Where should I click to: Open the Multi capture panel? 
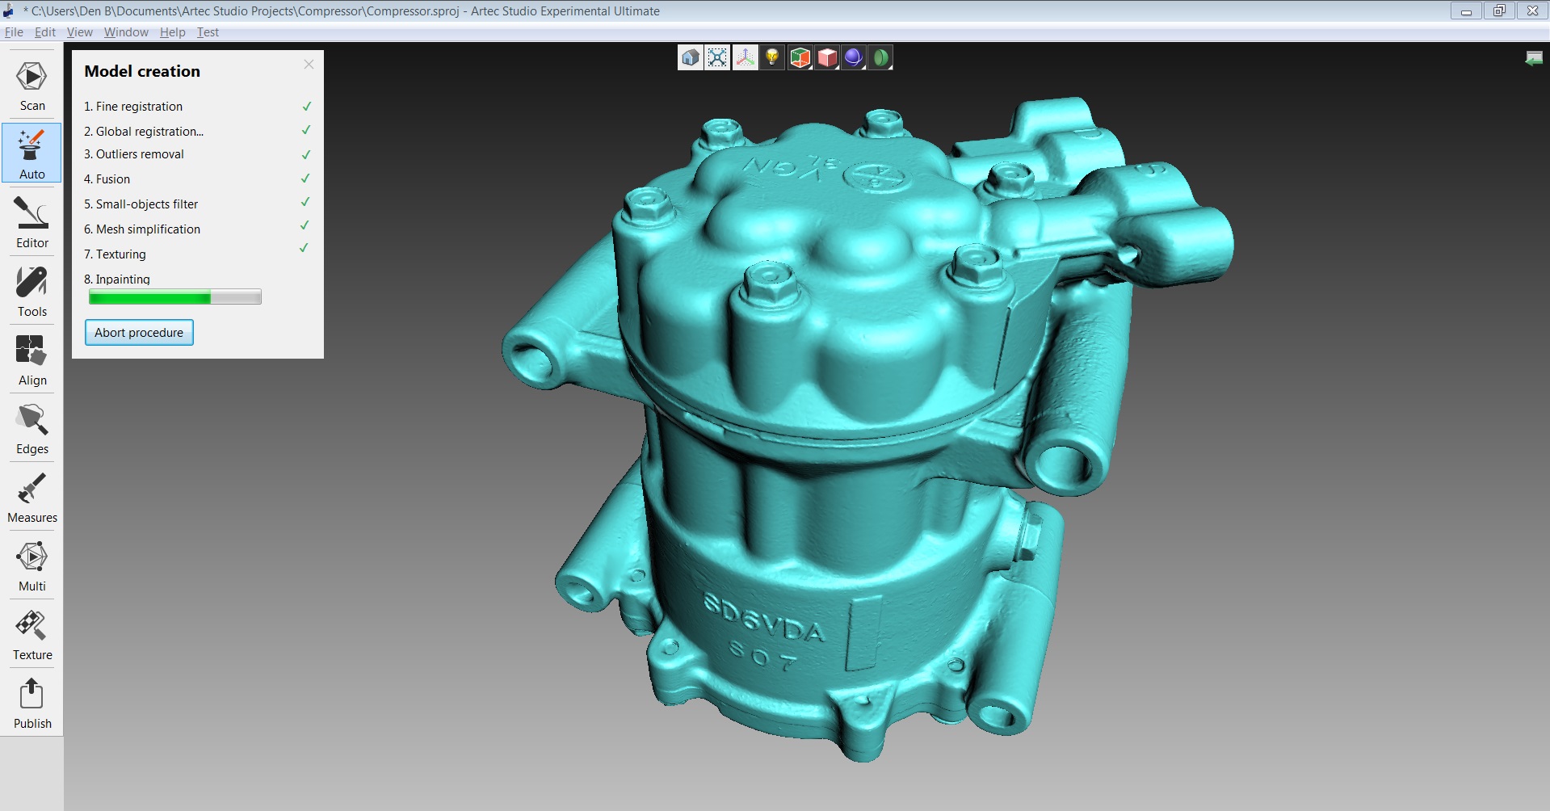32,566
